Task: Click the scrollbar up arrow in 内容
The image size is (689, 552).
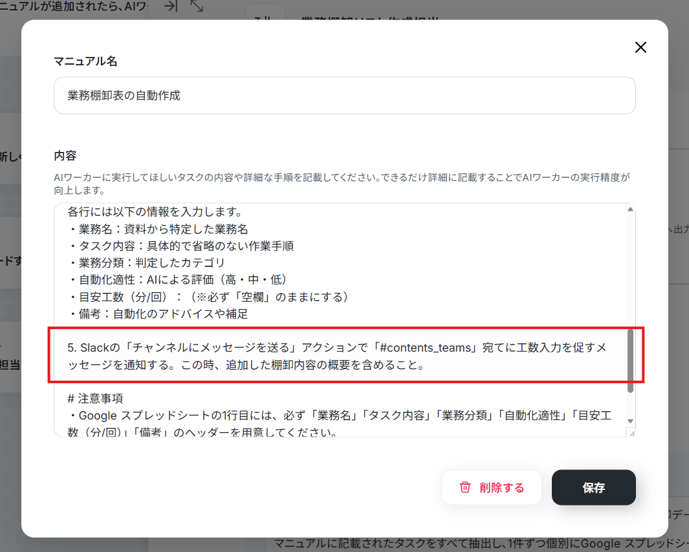Action: [630, 209]
